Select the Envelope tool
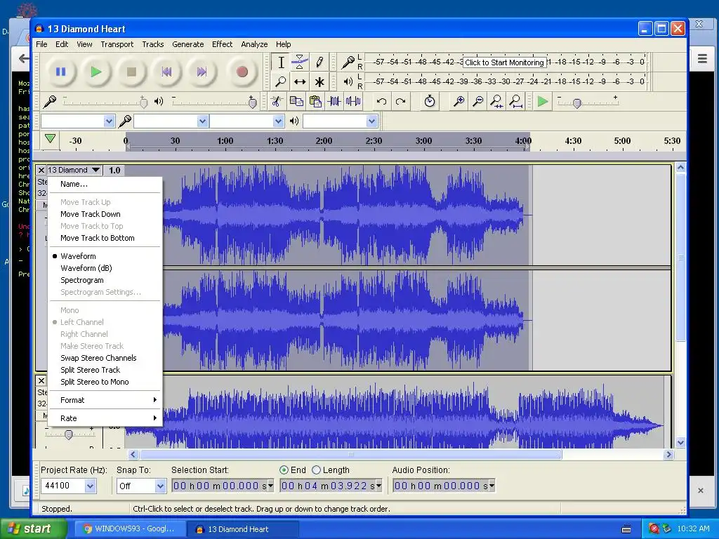The height and width of the screenshot is (539, 719). pos(300,62)
